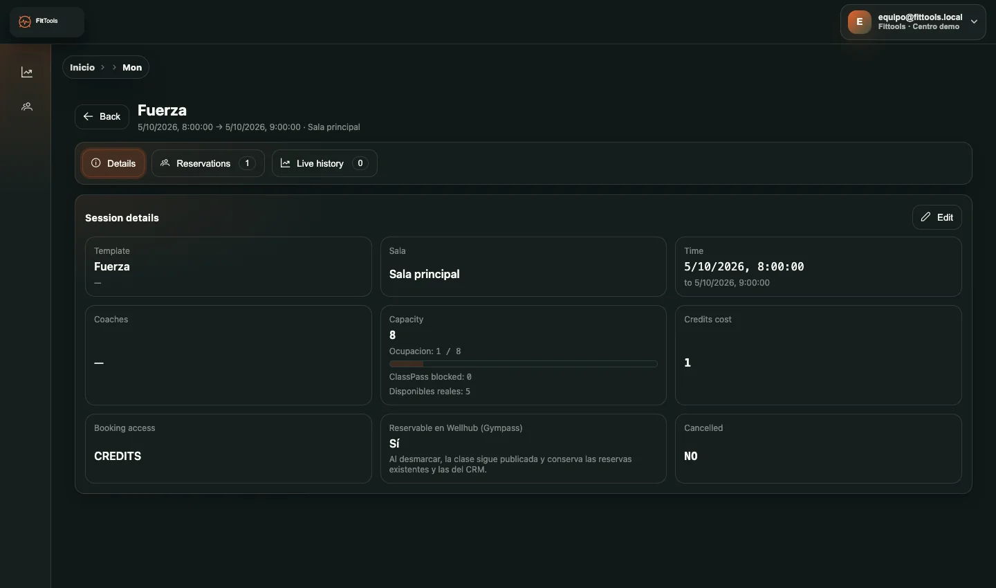Open the analytics chart sidebar icon
Screen dimensions: 996x588
27,72
